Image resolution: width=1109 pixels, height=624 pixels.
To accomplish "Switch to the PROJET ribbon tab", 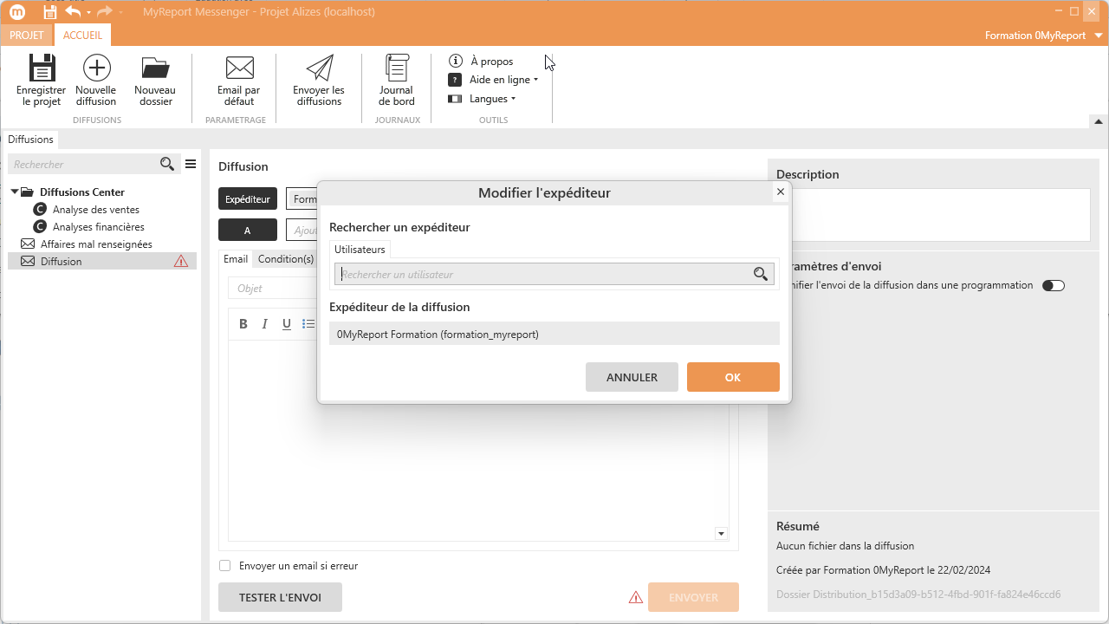I will point(26,36).
